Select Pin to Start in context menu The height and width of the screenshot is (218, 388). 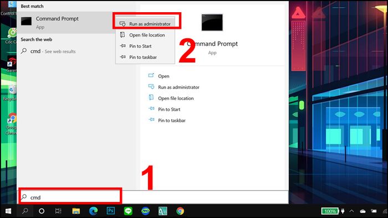coord(145,46)
